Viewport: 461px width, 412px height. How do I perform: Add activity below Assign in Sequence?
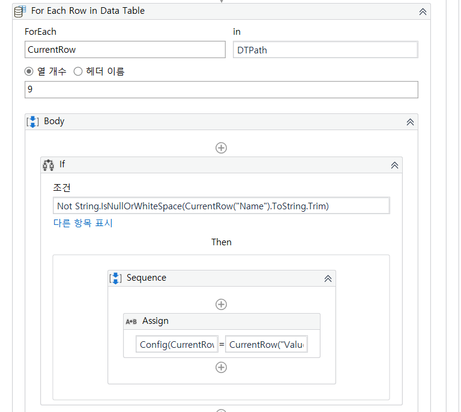point(221,368)
